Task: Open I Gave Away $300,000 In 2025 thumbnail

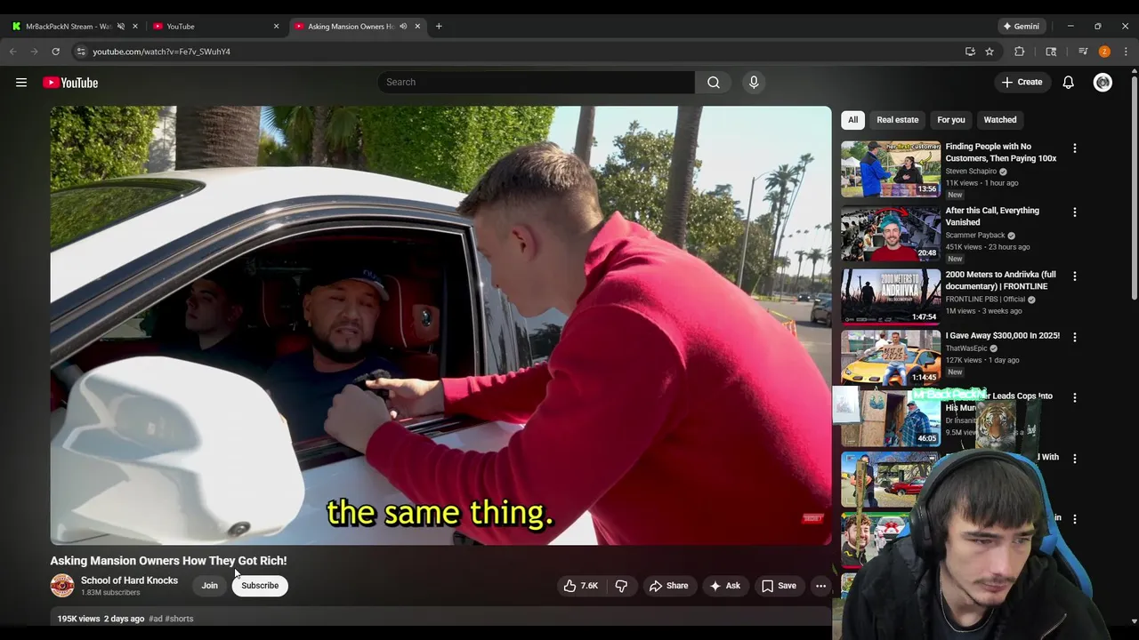Action: [891, 357]
